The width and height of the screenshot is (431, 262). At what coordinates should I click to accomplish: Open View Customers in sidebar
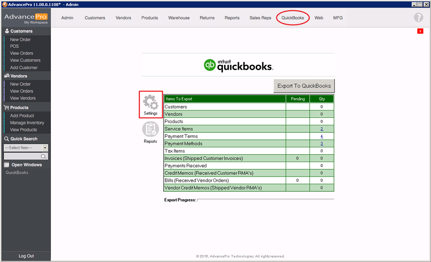pyautogui.click(x=25, y=60)
